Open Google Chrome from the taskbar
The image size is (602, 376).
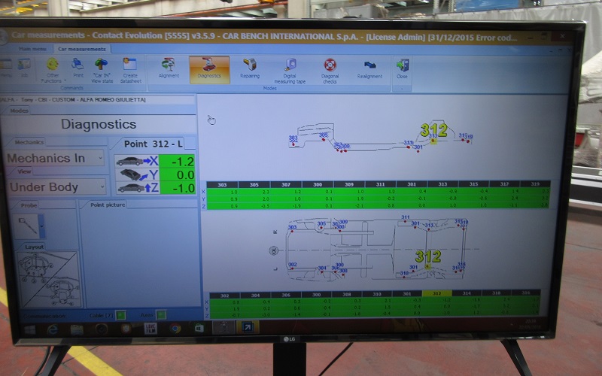[175, 329]
